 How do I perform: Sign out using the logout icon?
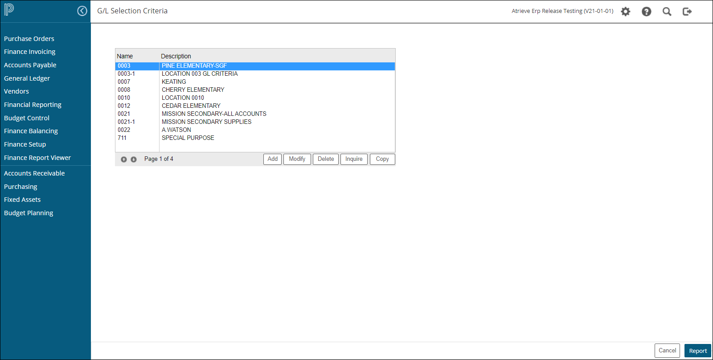(x=687, y=12)
